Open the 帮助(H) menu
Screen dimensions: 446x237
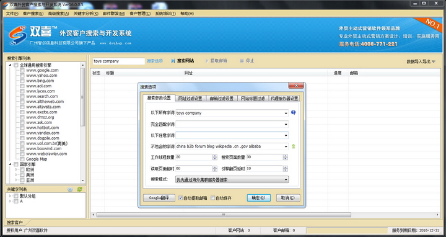[x=187, y=14]
